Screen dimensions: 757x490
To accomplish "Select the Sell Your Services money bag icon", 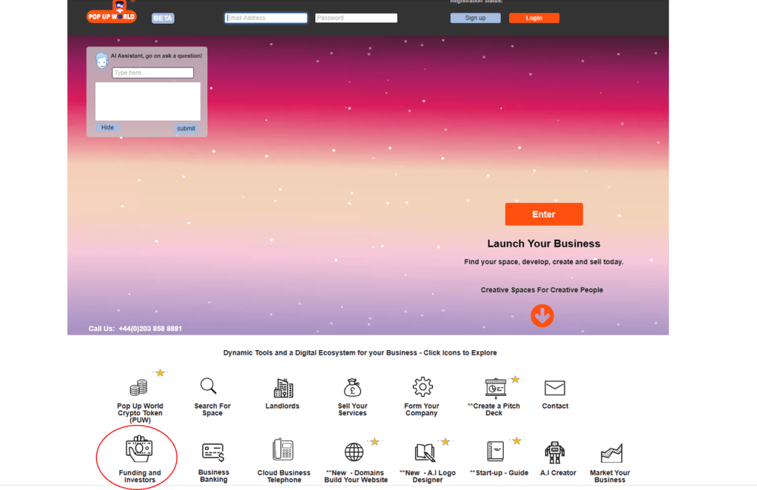I will (352, 387).
